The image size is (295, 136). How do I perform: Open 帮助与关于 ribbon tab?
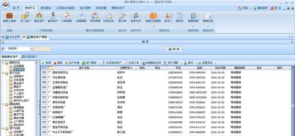point(118,8)
